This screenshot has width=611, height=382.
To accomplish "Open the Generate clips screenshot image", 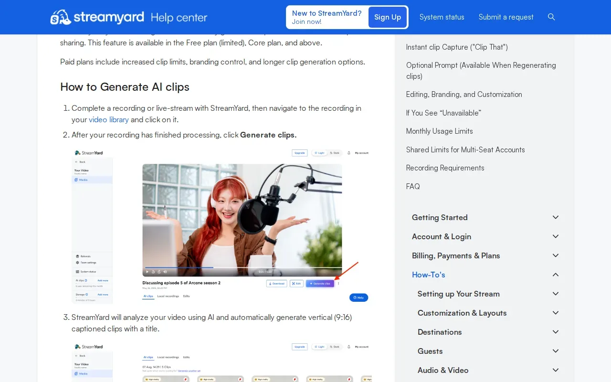I will click(221, 225).
